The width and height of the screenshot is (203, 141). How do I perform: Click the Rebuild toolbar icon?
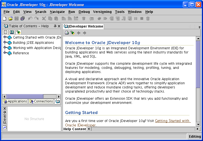(x=70, y=19)
